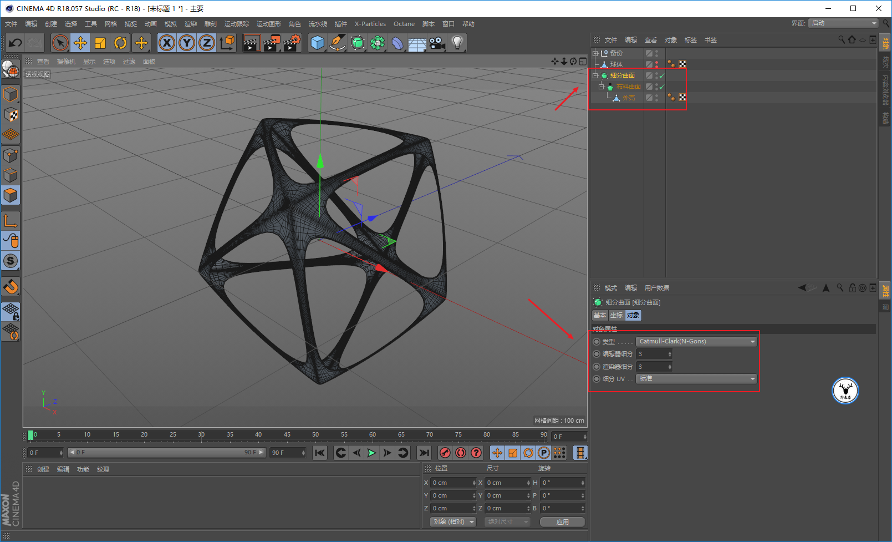Switch to Polygons mode
This screenshot has width=892, height=542.
[x=11, y=195]
